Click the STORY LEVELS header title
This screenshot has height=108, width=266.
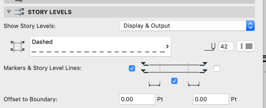click(x=50, y=12)
